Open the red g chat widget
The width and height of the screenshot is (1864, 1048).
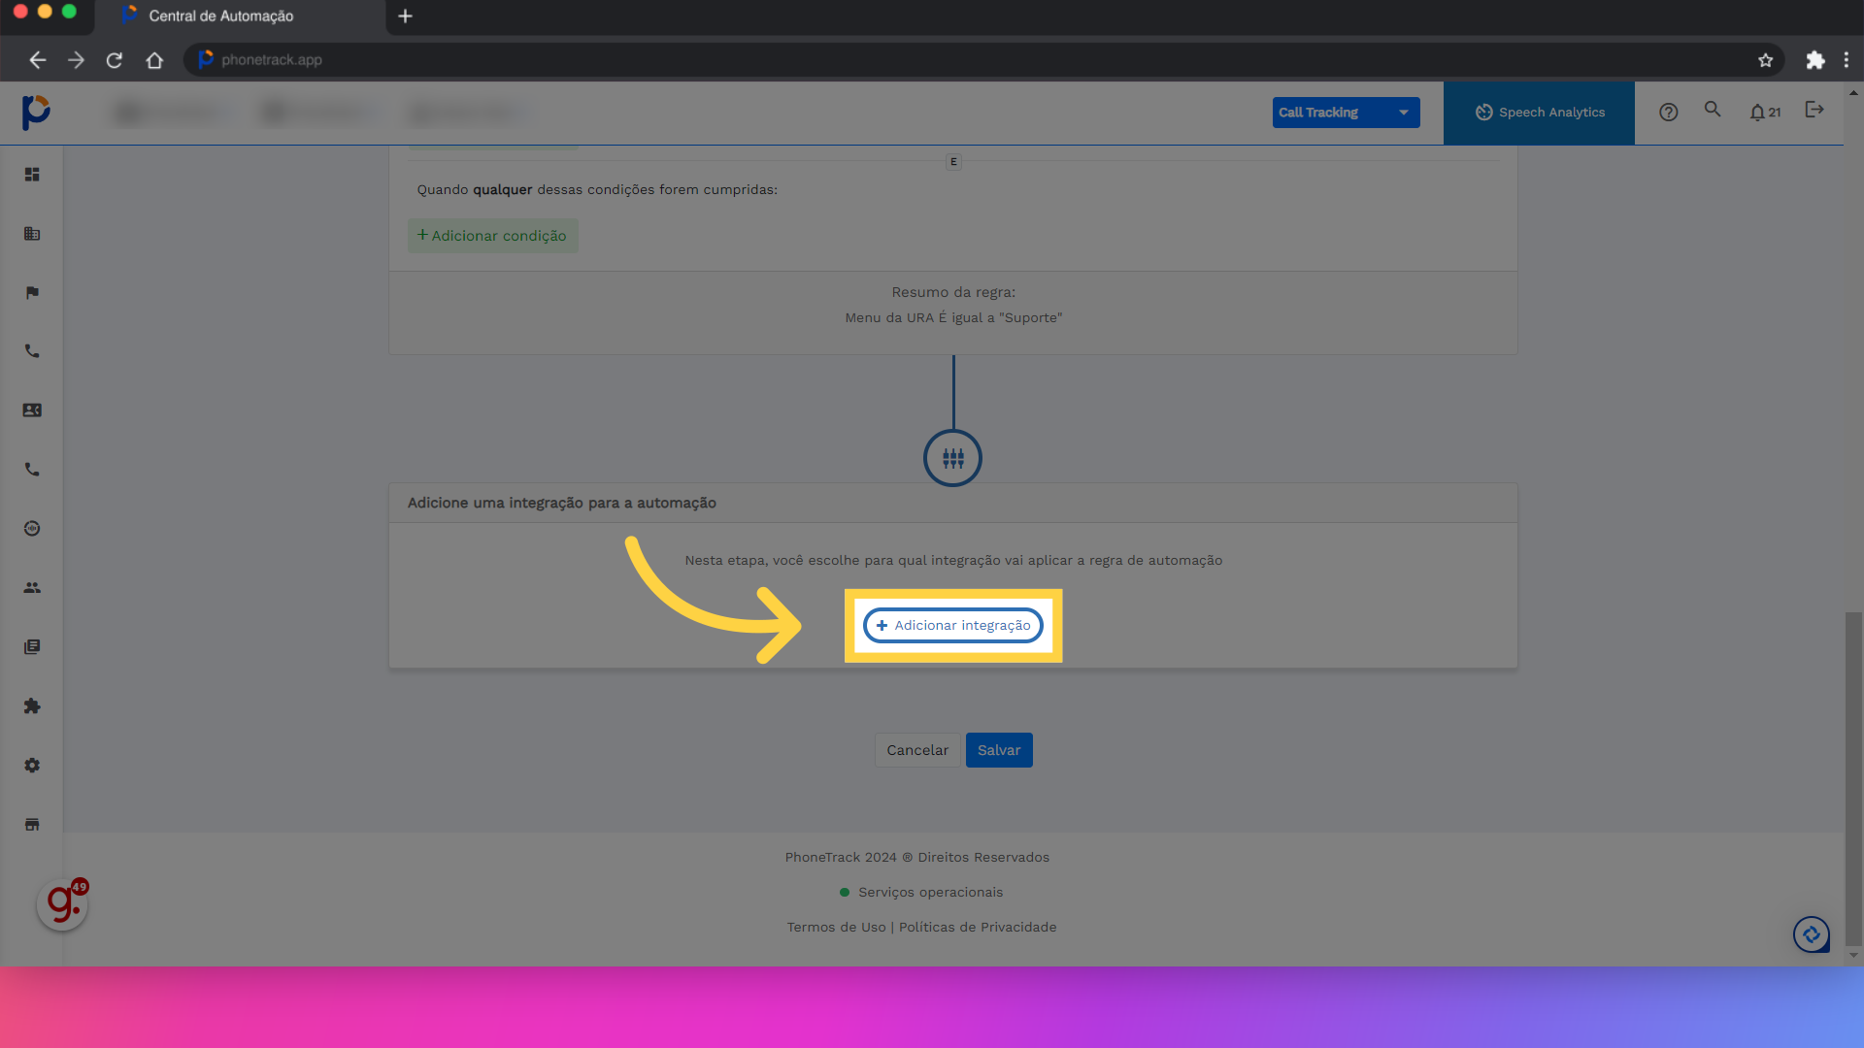[62, 904]
